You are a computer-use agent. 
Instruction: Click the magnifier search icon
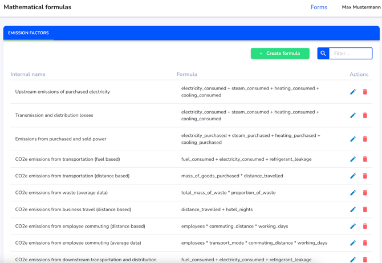click(323, 54)
